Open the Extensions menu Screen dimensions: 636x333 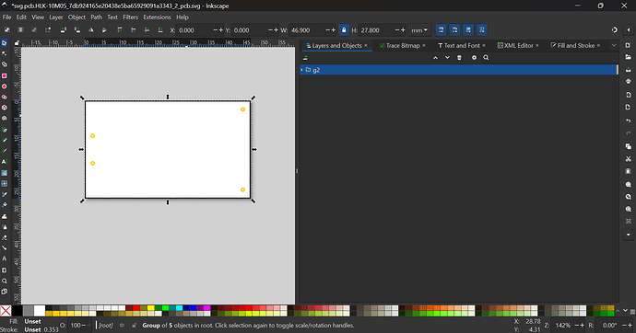pyautogui.click(x=157, y=17)
